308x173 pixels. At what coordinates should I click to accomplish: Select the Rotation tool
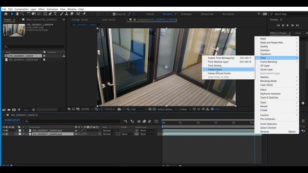29,14
